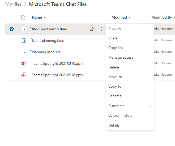Click the Blog post demo.fluid file icon

click(x=24, y=29)
